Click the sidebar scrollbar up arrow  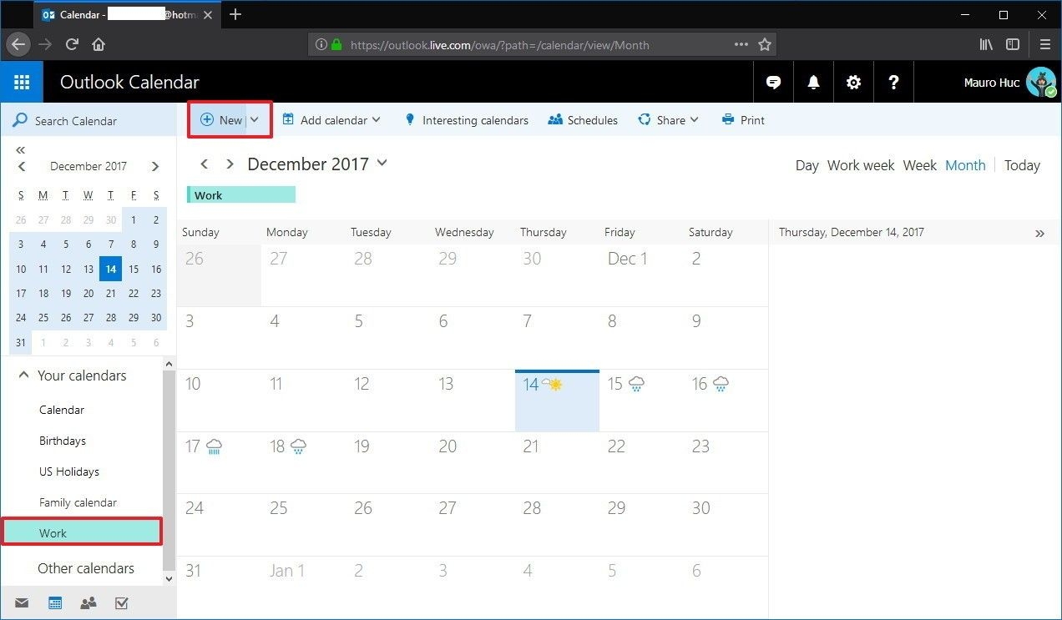[169, 364]
